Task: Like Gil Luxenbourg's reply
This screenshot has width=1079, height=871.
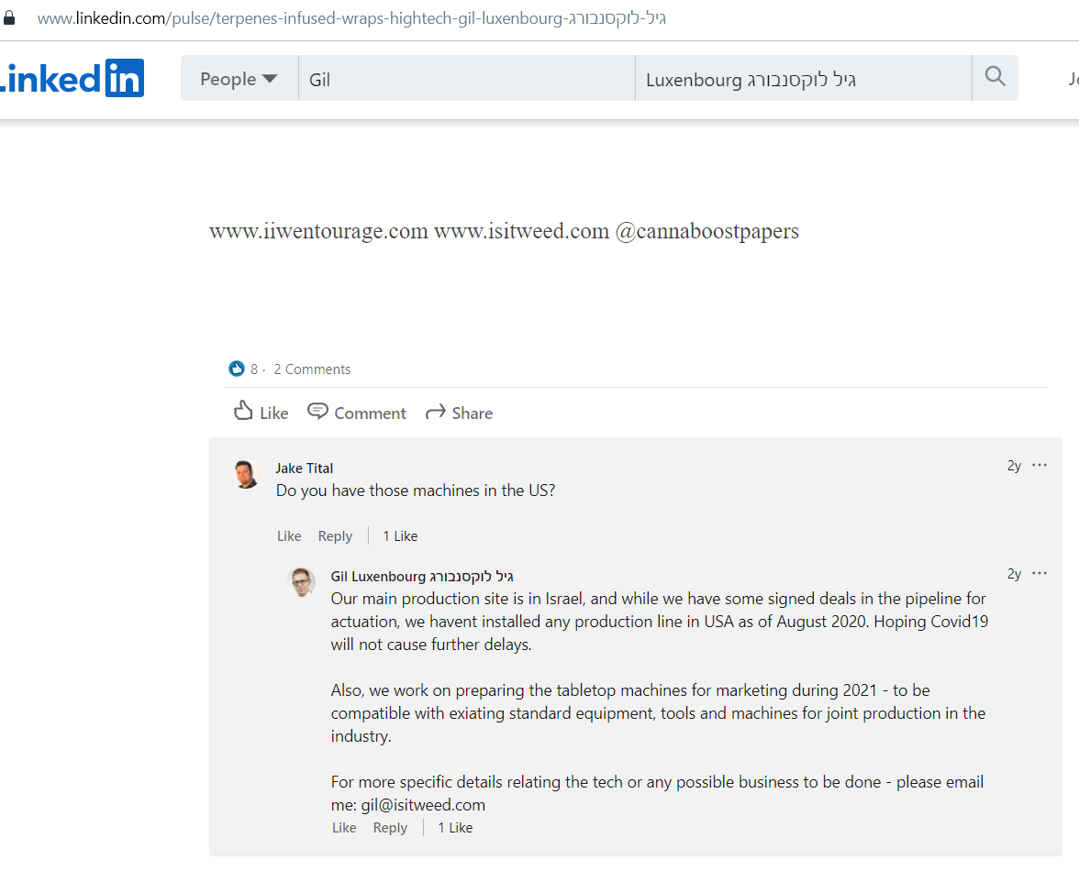Action: pyautogui.click(x=344, y=828)
